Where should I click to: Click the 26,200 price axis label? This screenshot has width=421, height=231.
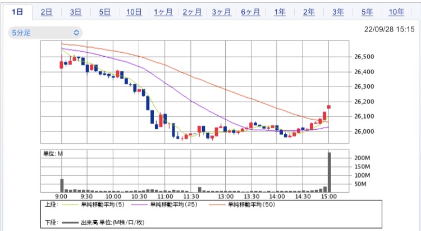coord(364,102)
